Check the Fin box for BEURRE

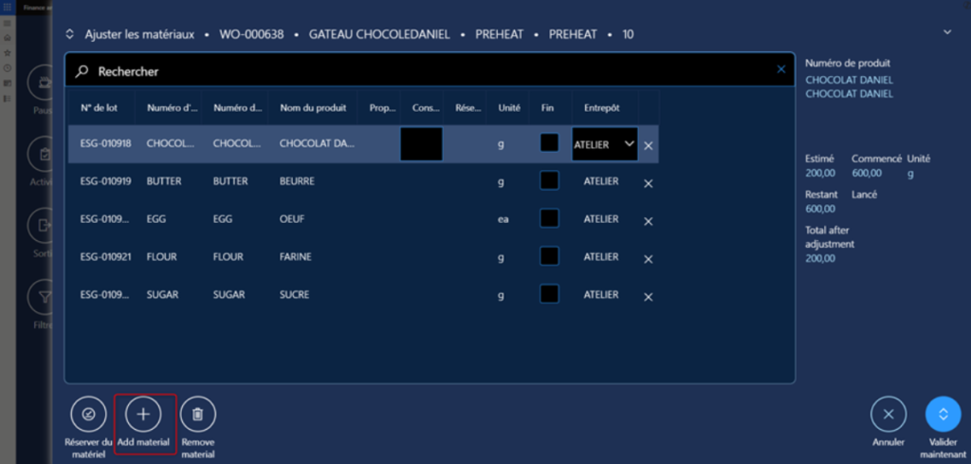click(x=549, y=180)
